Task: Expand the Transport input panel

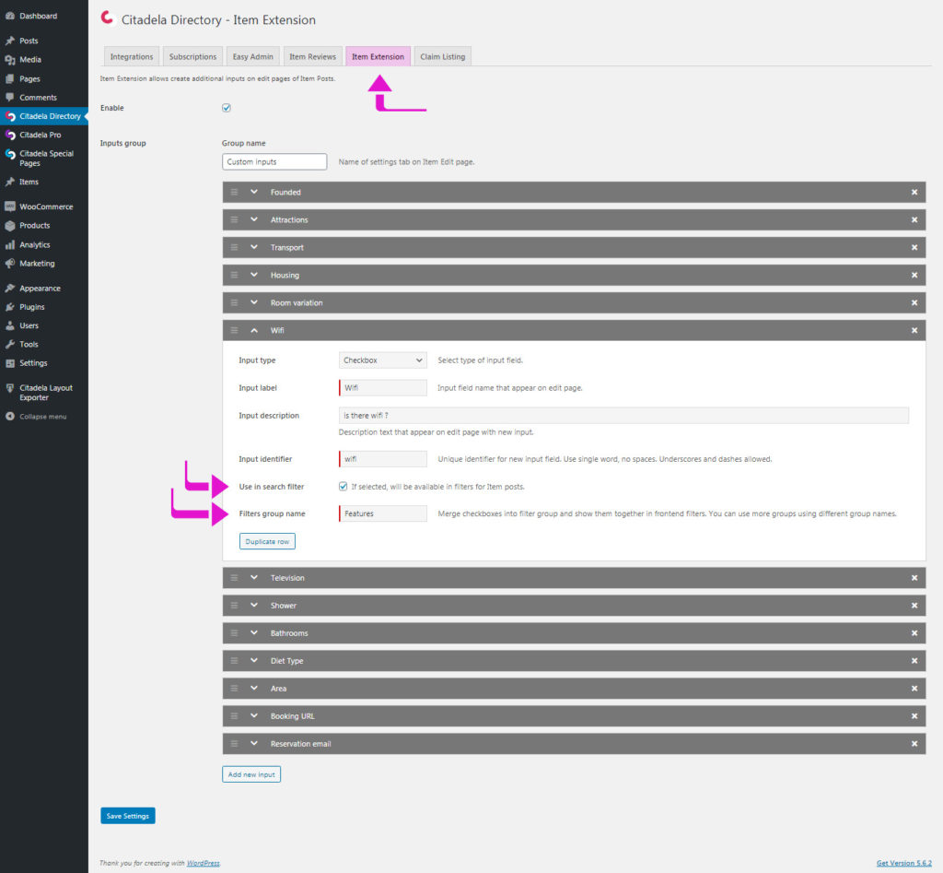Action: 254,247
